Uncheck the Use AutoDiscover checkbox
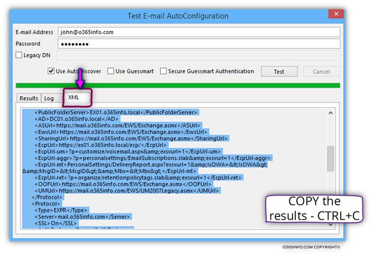This screenshot has width=375, height=260. (51, 71)
